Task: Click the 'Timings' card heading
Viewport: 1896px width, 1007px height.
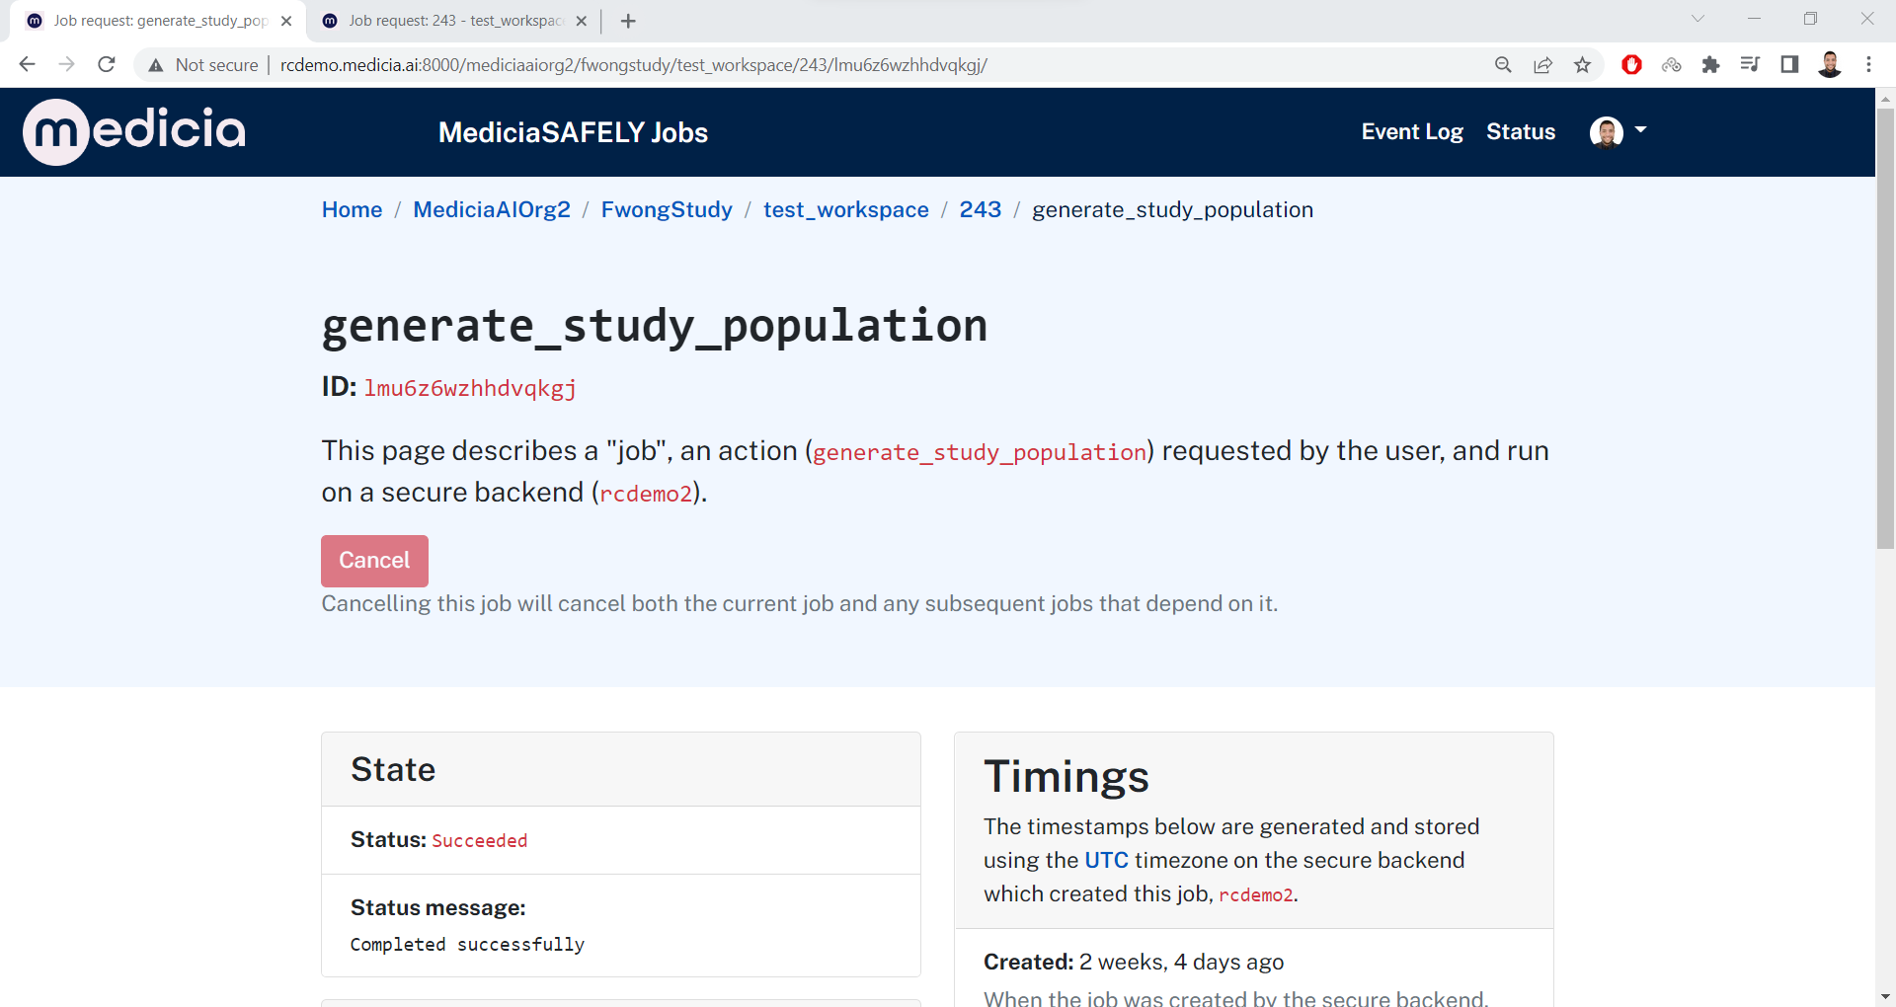Action: click(1066, 776)
